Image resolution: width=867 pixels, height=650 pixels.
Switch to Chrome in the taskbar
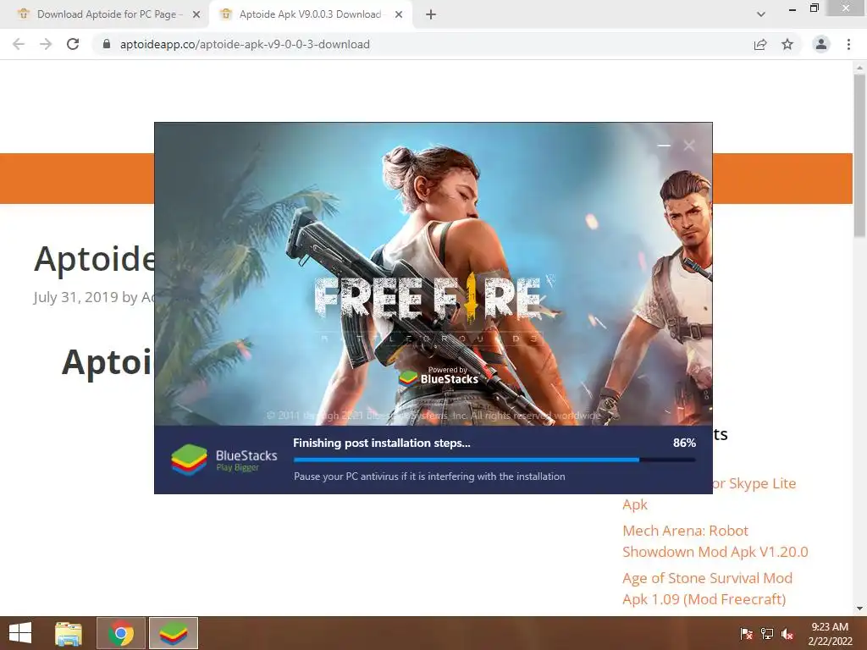click(121, 633)
